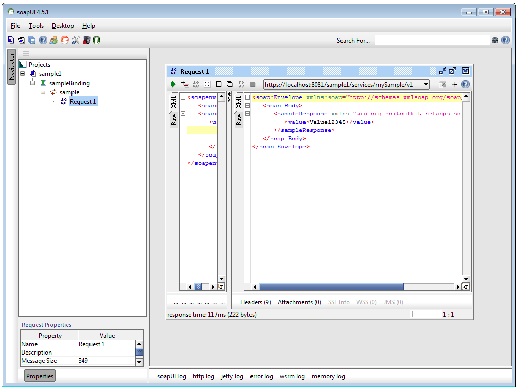Click the response pane zoom magnifier icon

466,287
